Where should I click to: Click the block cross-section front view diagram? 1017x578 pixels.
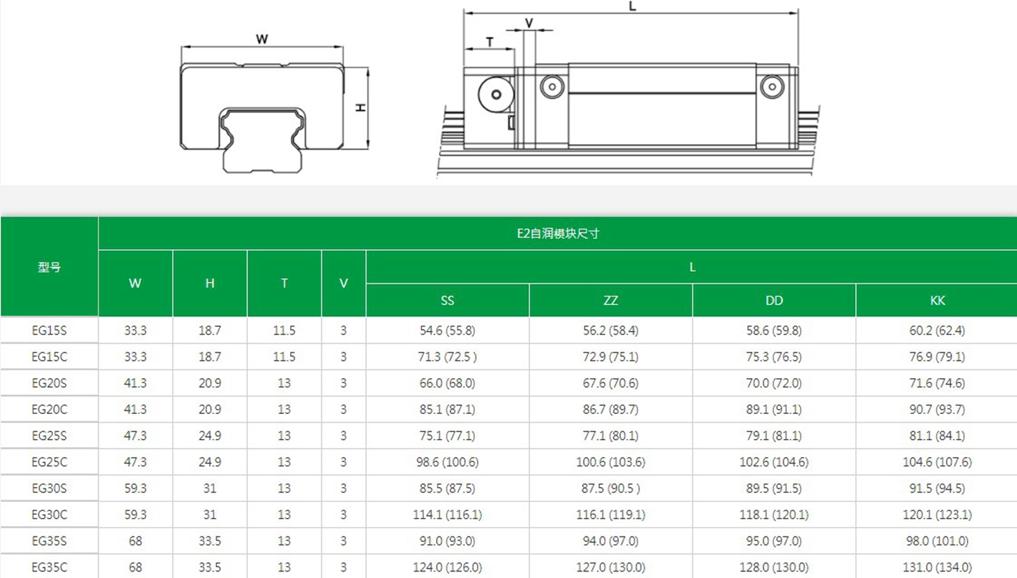click(x=262, y=115)
